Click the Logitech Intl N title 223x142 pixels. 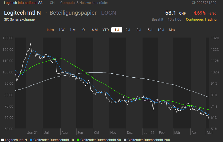pos(22,13)
